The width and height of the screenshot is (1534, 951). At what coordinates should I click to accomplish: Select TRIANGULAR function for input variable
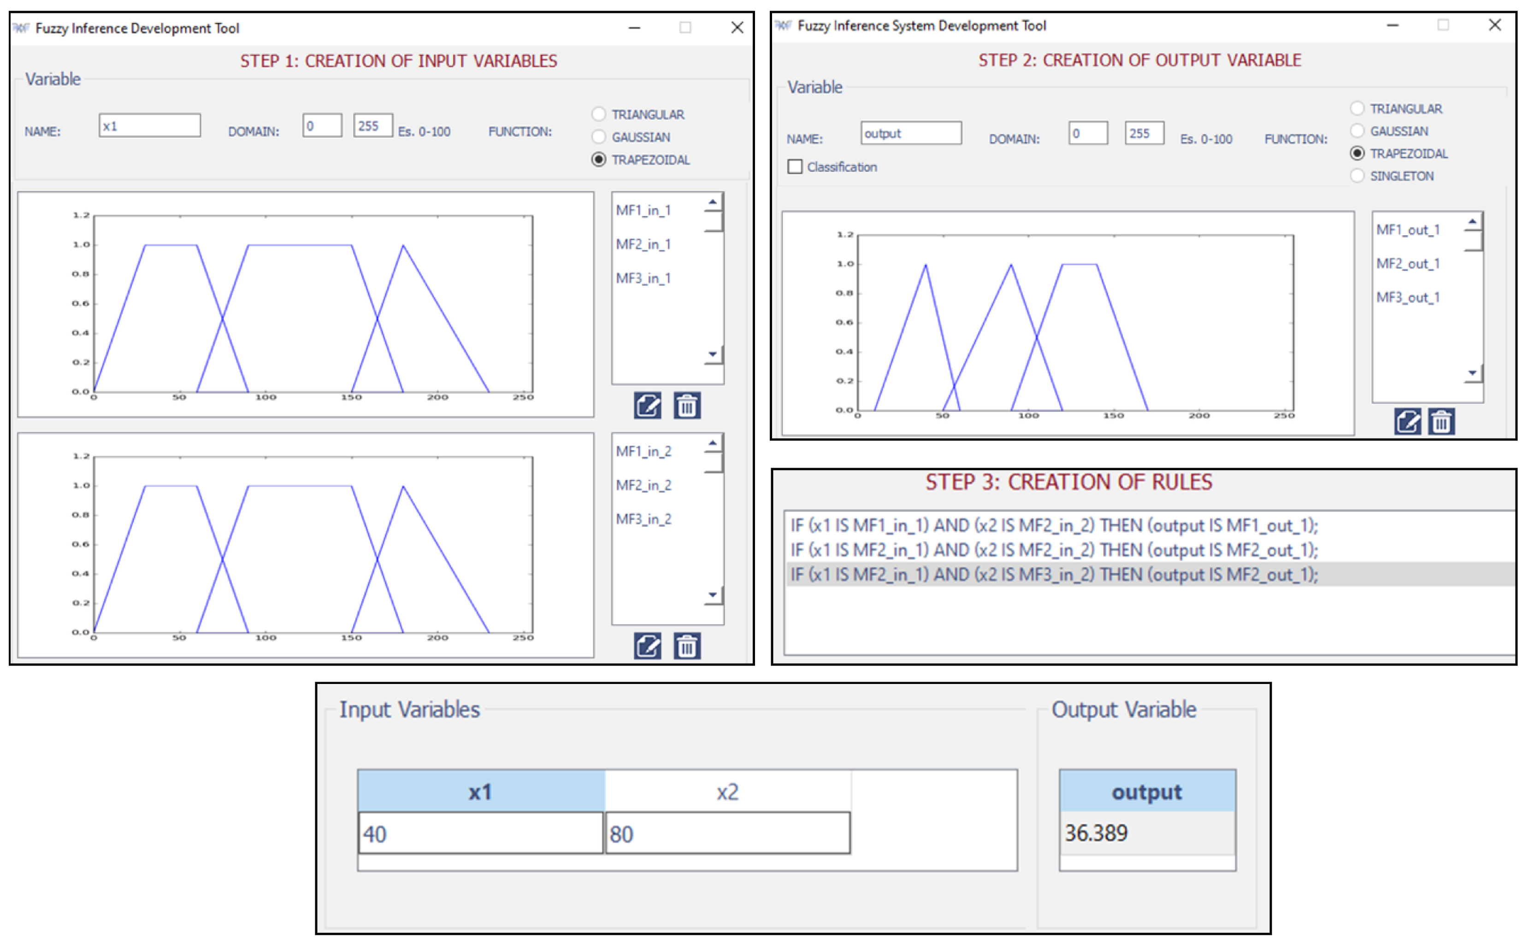point(598,114)
